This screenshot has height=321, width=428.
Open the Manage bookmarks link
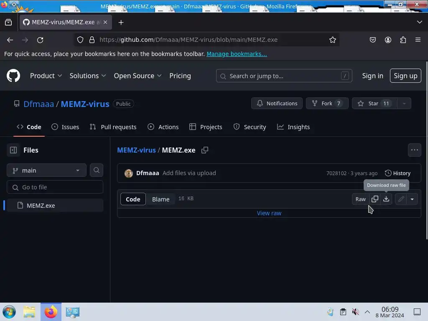coord(237,54)
